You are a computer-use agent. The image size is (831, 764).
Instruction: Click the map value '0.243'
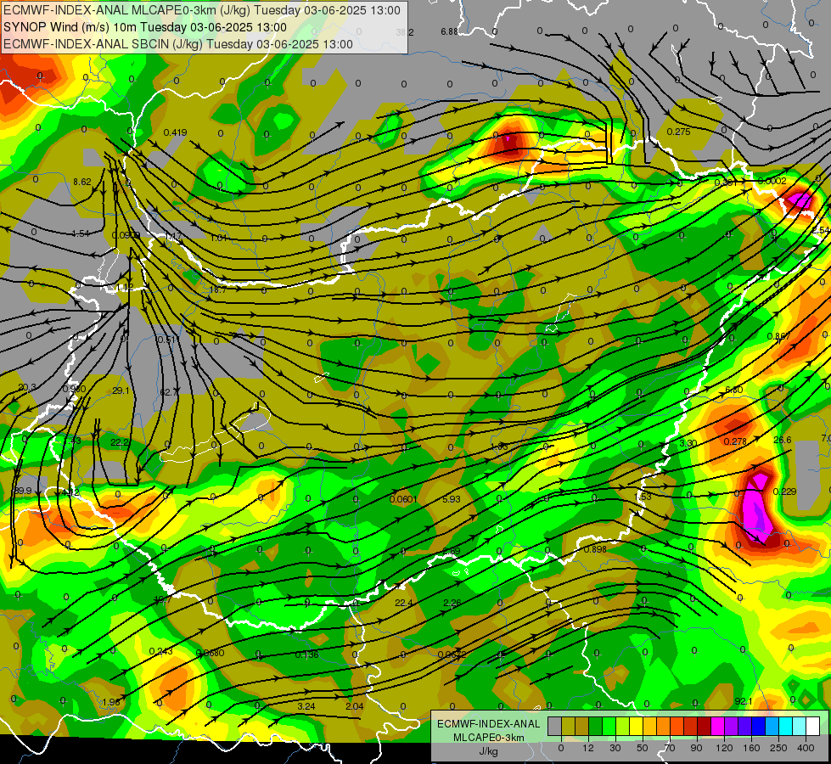(x=160, y=652)
